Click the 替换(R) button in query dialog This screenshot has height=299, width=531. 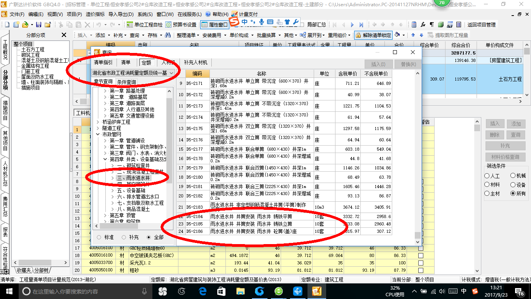408,64
